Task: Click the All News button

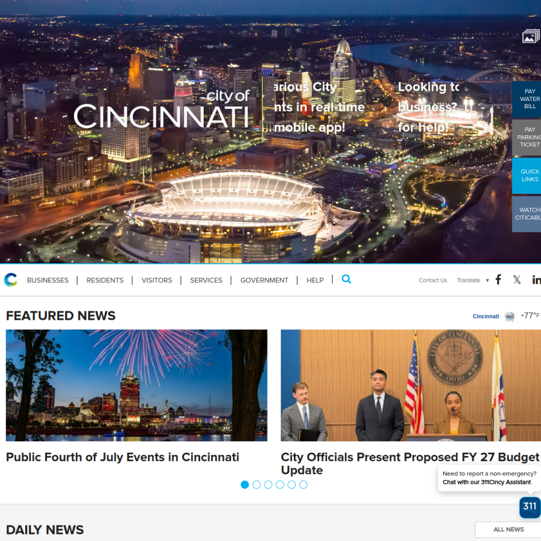Action: 508,530
